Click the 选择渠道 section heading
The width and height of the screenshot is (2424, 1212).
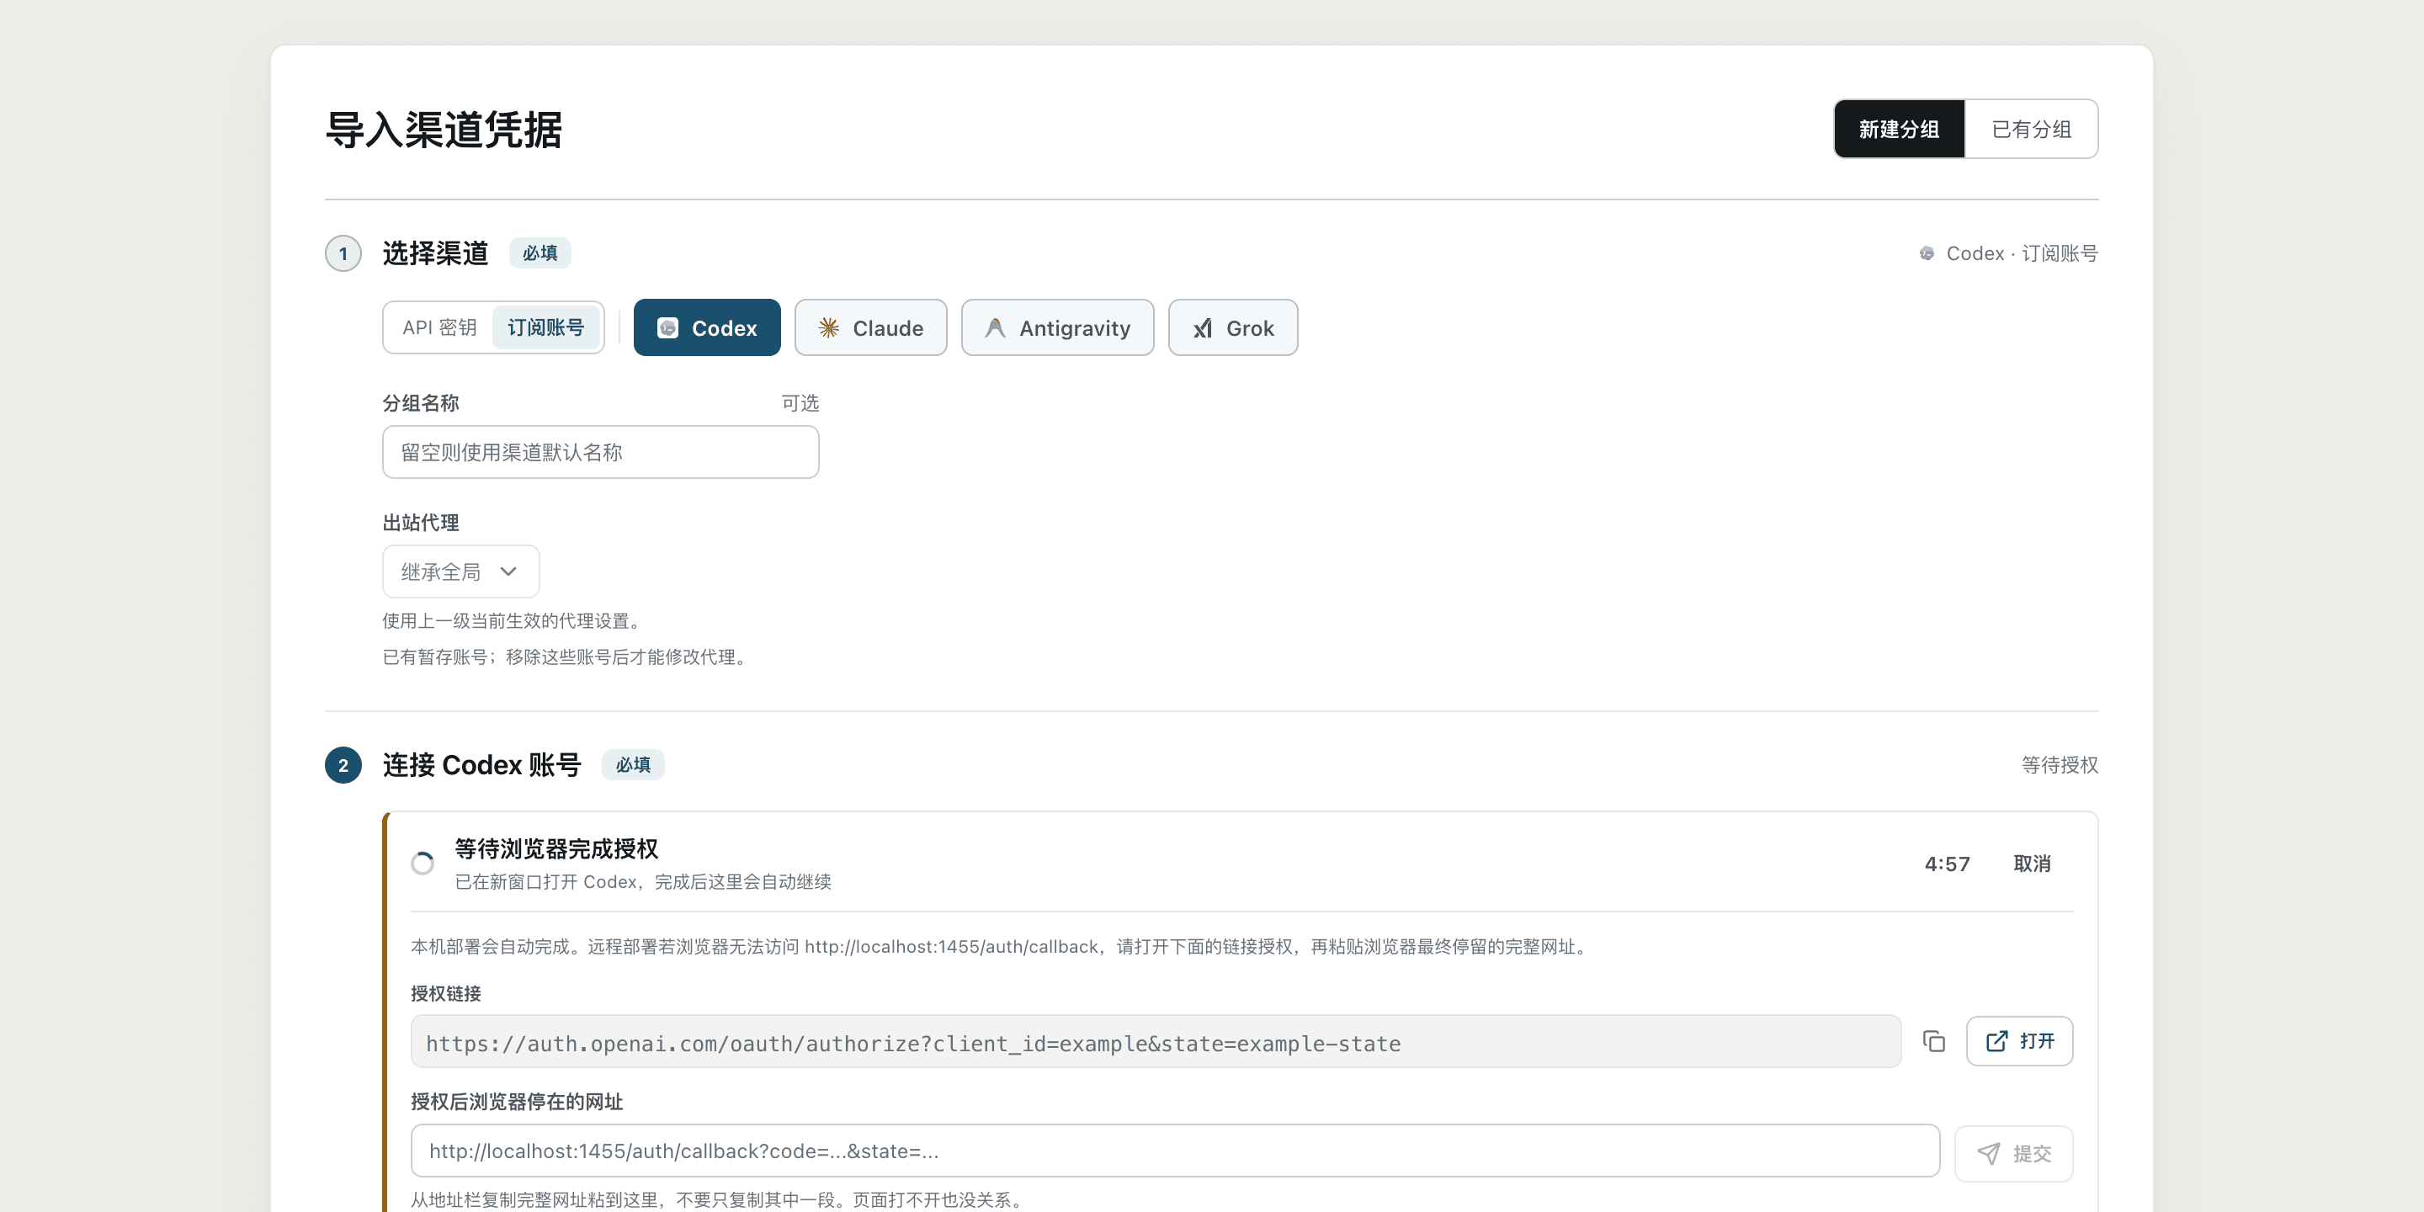pyautogui.click(x=435, y=253)
